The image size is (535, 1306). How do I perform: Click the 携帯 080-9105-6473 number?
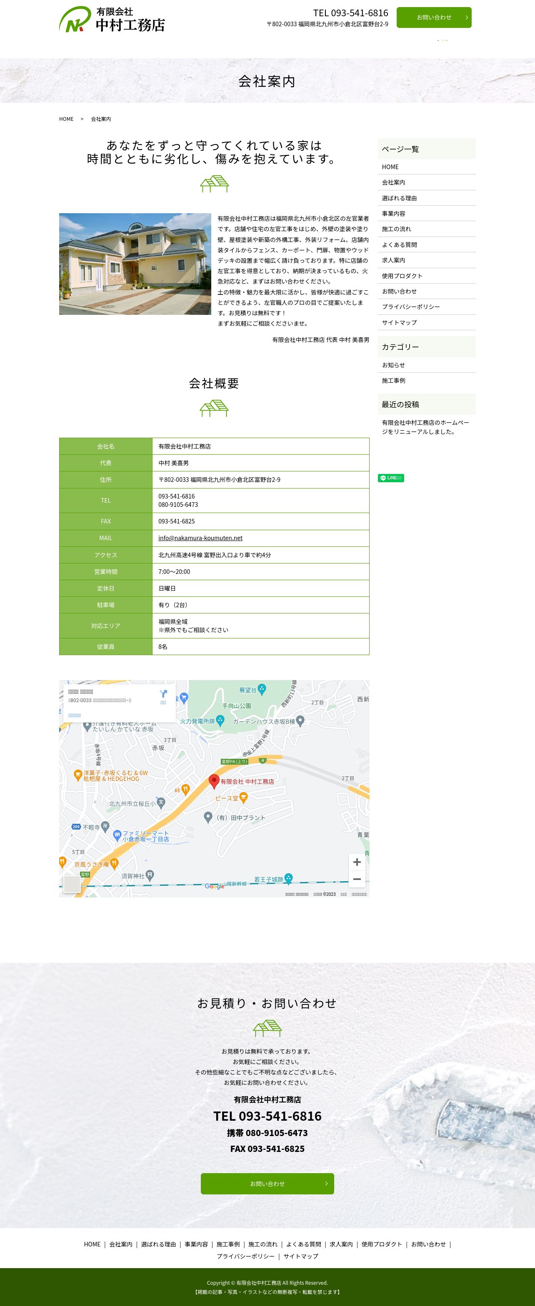(x=267, y=1133)
